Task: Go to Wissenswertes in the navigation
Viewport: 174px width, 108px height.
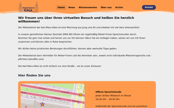Action: pos(88,7)
